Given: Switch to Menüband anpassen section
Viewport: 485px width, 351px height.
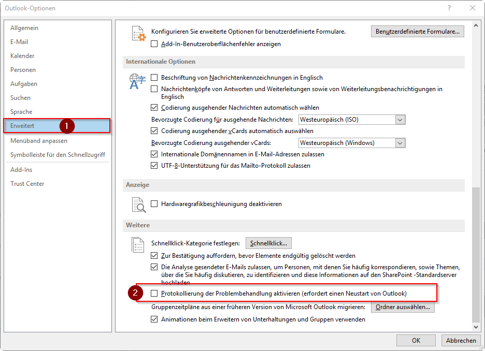Looking at the screenshot, I should pyautogui.click(x=38, y=141).
